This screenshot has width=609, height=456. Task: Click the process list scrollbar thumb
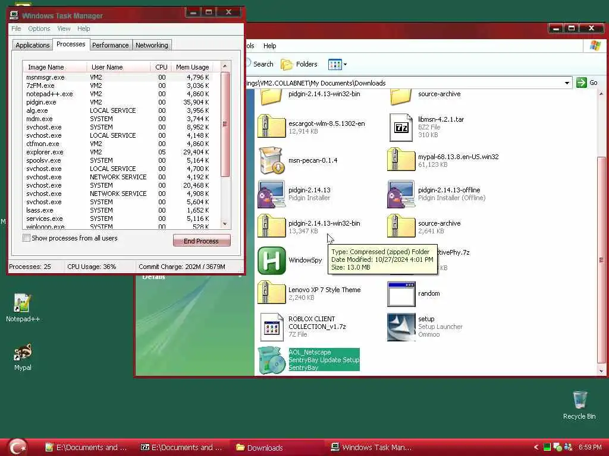(225, 124)
